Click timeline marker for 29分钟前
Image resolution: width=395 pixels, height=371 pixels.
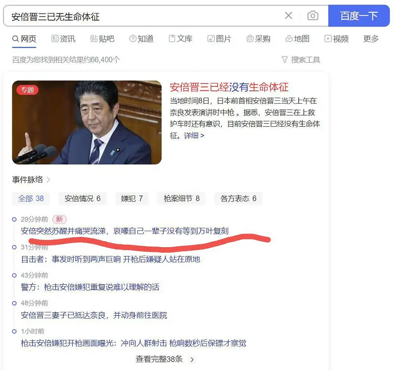[14, 219]
